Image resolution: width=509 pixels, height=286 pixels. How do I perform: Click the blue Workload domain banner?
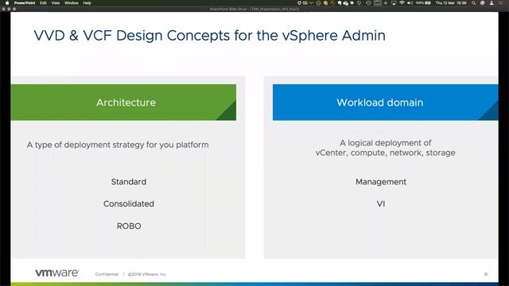385,102
